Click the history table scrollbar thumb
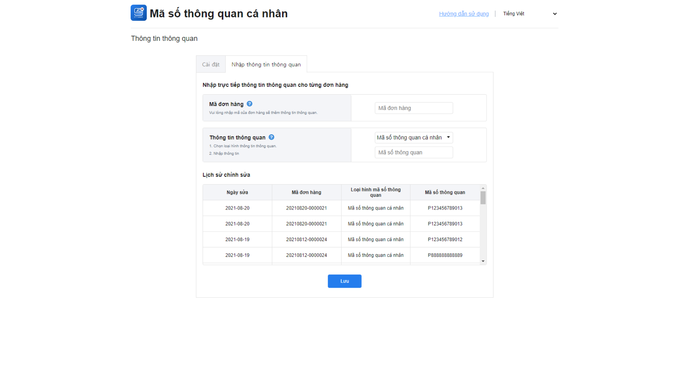689x387 pixels. [x=483, y=198]
